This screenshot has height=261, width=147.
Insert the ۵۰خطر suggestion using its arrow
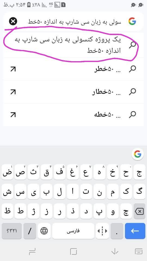[x=13, y=69]
